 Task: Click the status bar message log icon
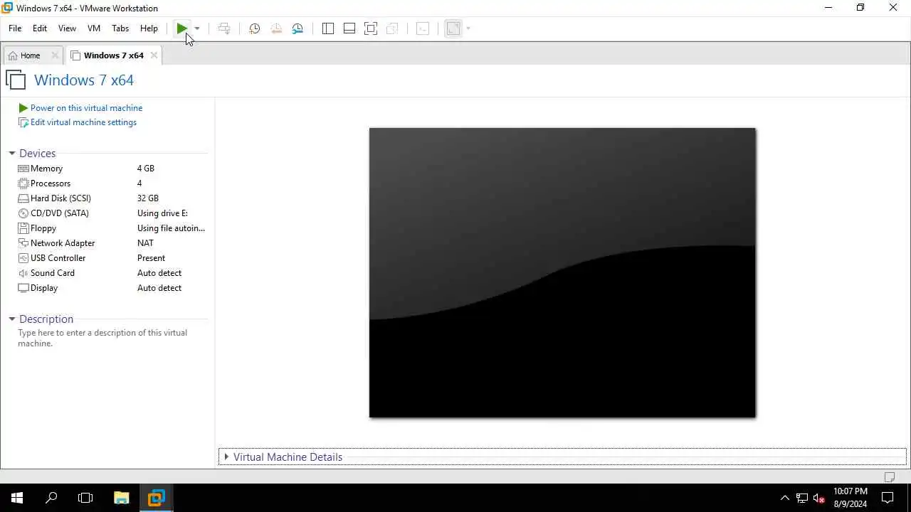tap(890, 476)
